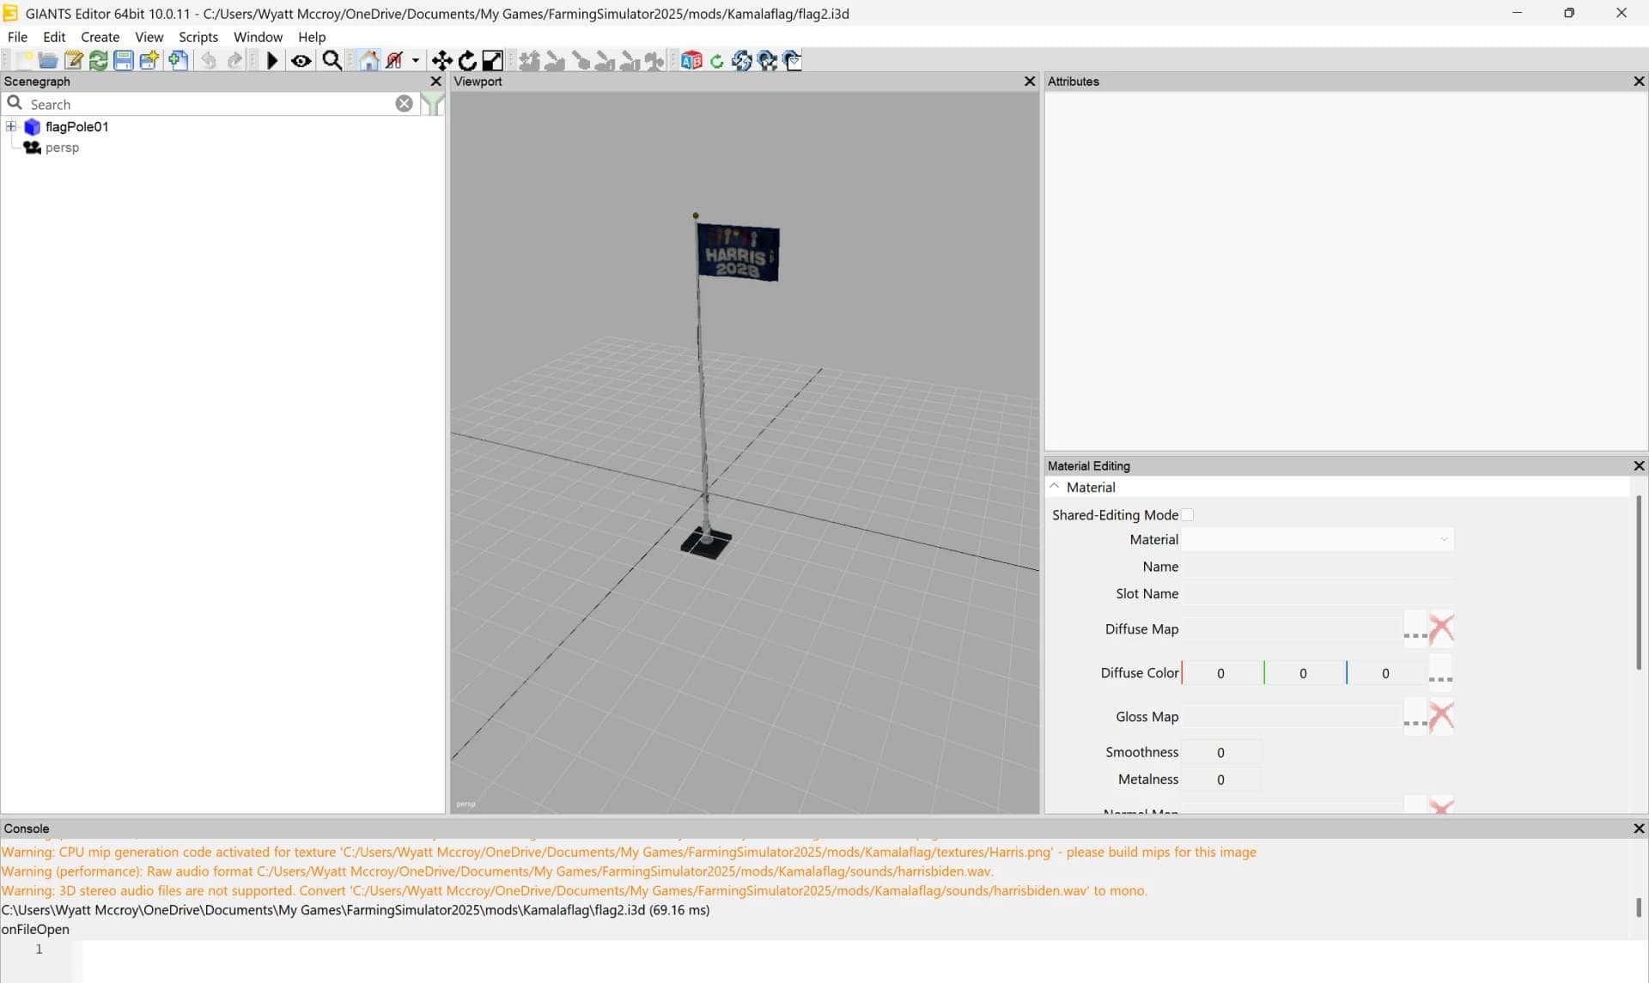The width and height of the screenshot is (1649, 983).
Task: Expand the flagPole01 tree node
Action: click(x=11, y=126)
